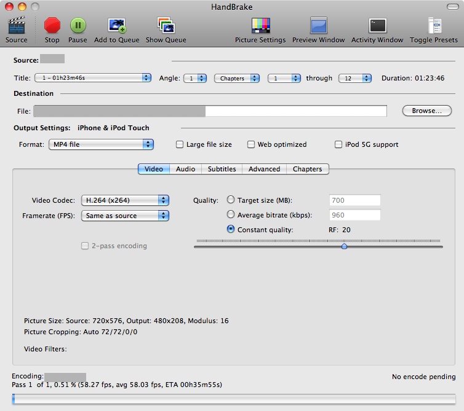Viewport: 464px width, 411px height.
Task: Stop the current encode
Action: point(52,26)
